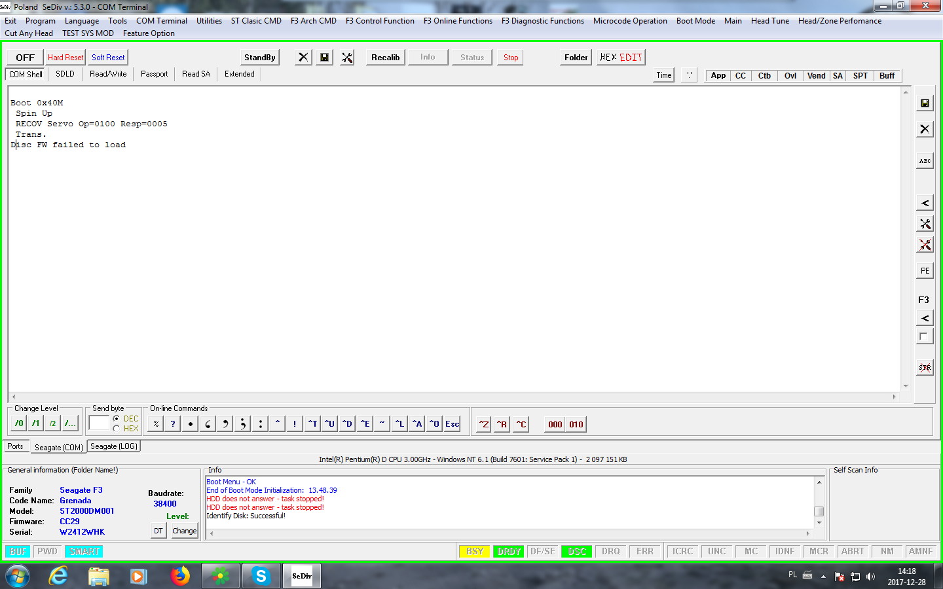
Task: Tick the checkbox below the F3 arrow
Action: tap(923, 336)
